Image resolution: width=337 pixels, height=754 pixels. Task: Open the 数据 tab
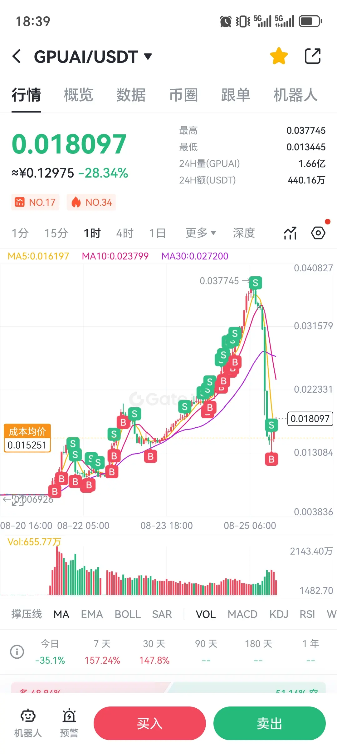tap(131, 95)
